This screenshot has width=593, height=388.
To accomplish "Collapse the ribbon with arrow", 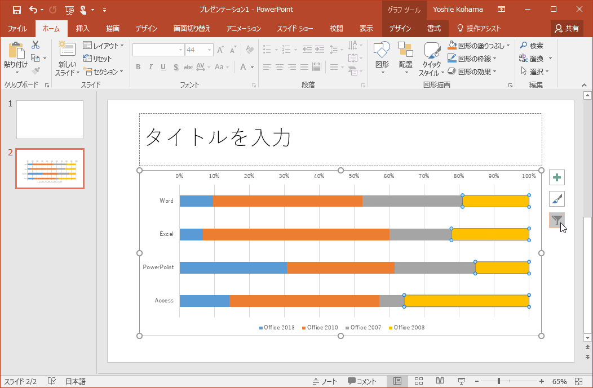I will (x=585, y=86).
